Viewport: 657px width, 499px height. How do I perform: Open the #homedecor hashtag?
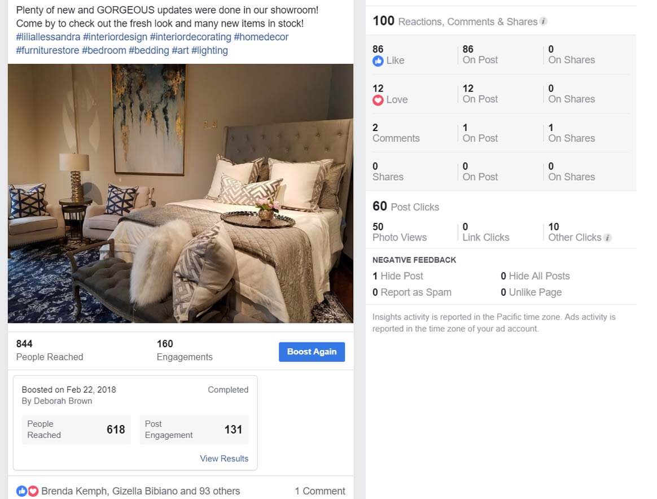pyautogui.click(x=261, y=37)
